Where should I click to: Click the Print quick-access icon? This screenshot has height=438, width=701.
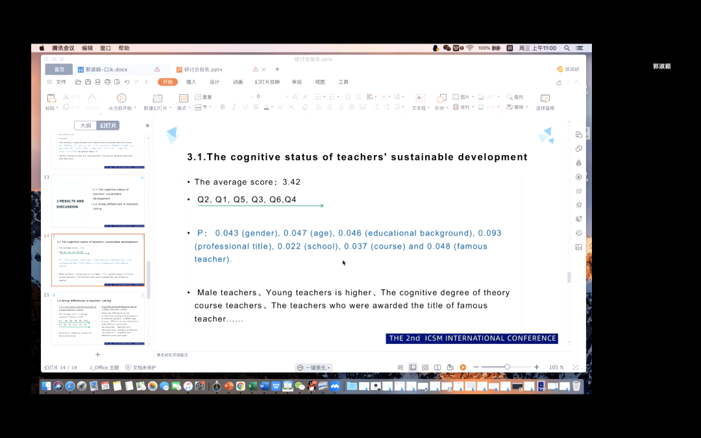tap(107, 82)
